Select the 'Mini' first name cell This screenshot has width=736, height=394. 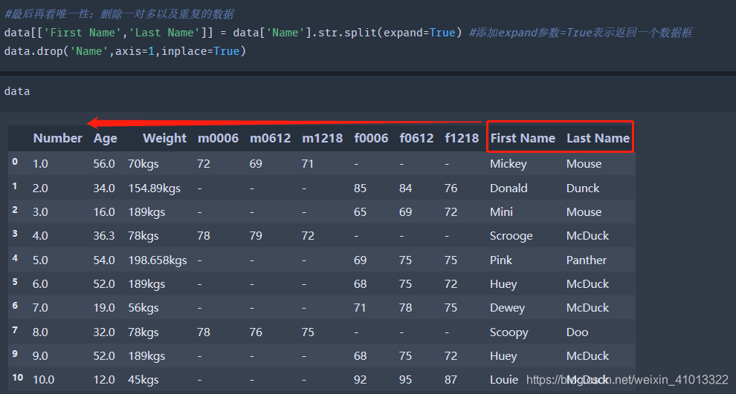pos(501,212)
